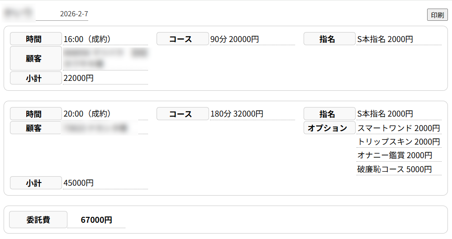Click the 印刷 print button
Screen dimensions: 452x239
tap(437, 15)
